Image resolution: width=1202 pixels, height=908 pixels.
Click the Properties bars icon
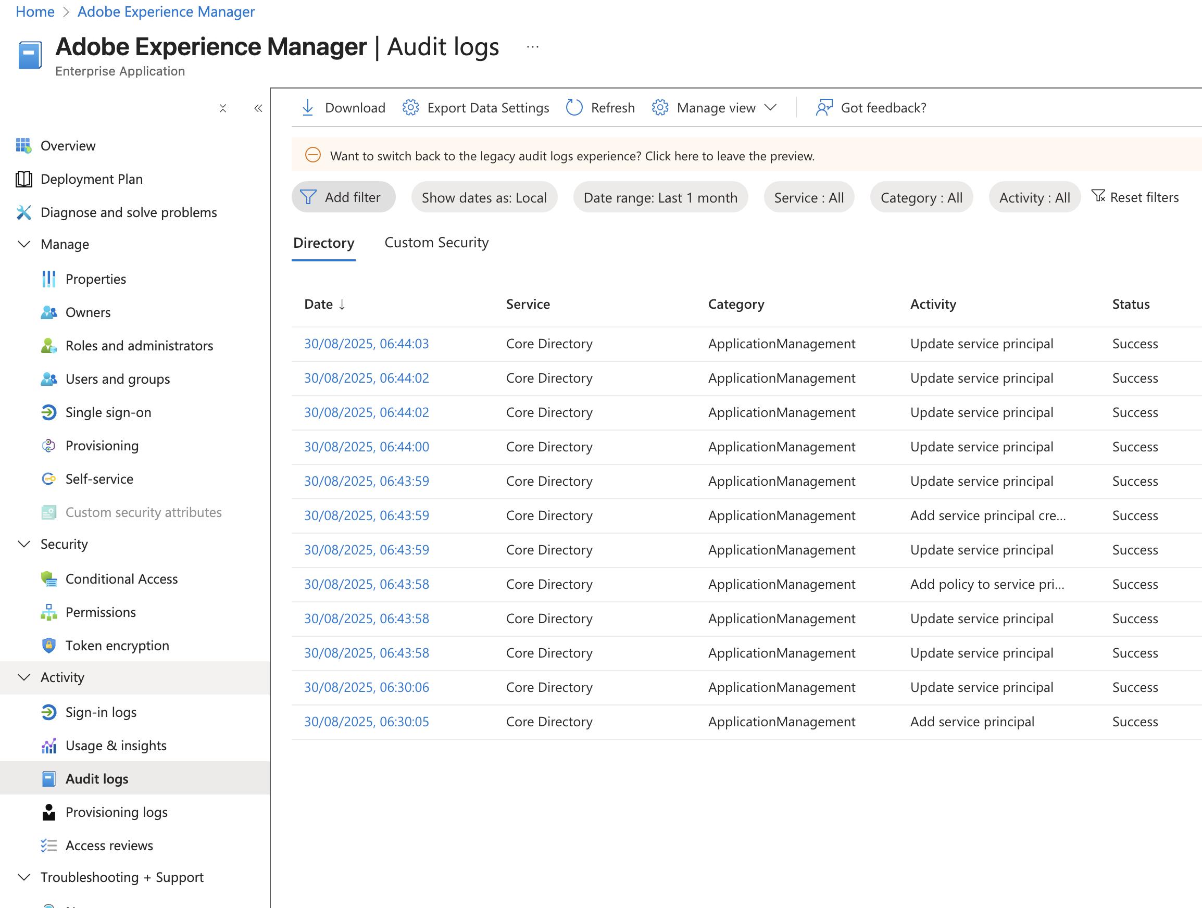point(48,279)
